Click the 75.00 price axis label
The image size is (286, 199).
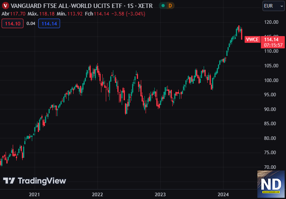[x=270, y=153]
